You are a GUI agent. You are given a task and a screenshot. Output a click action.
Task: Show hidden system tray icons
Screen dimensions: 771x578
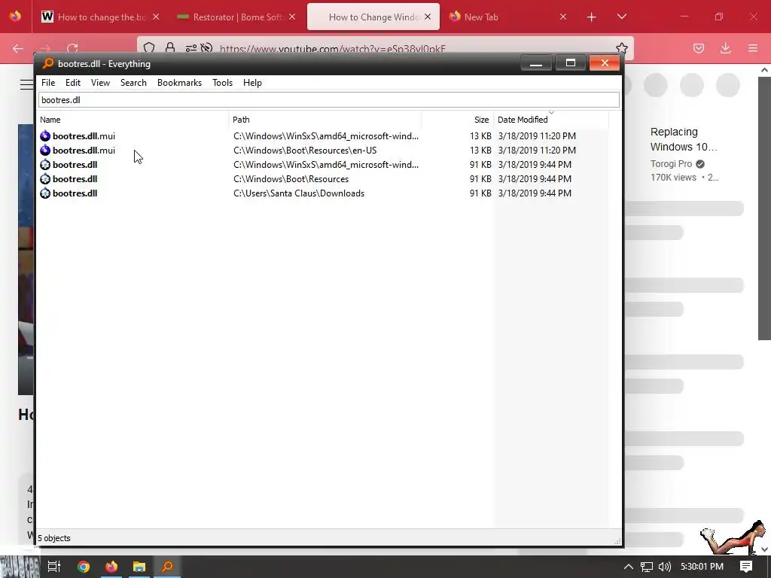pos(629,567)
